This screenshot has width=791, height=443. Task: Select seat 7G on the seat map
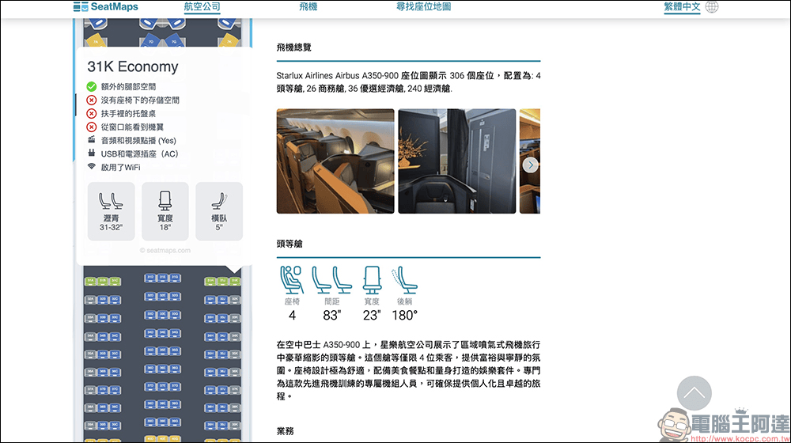pos(175,40)
